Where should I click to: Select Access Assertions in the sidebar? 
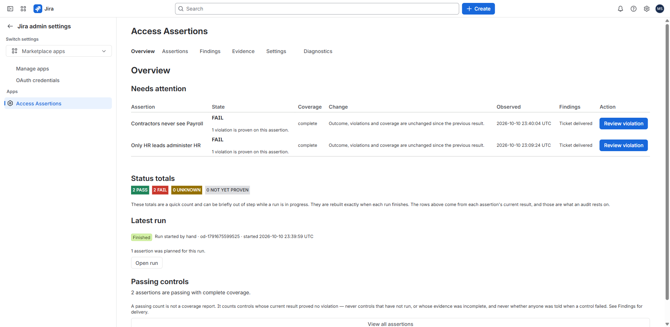click(58, 103)
